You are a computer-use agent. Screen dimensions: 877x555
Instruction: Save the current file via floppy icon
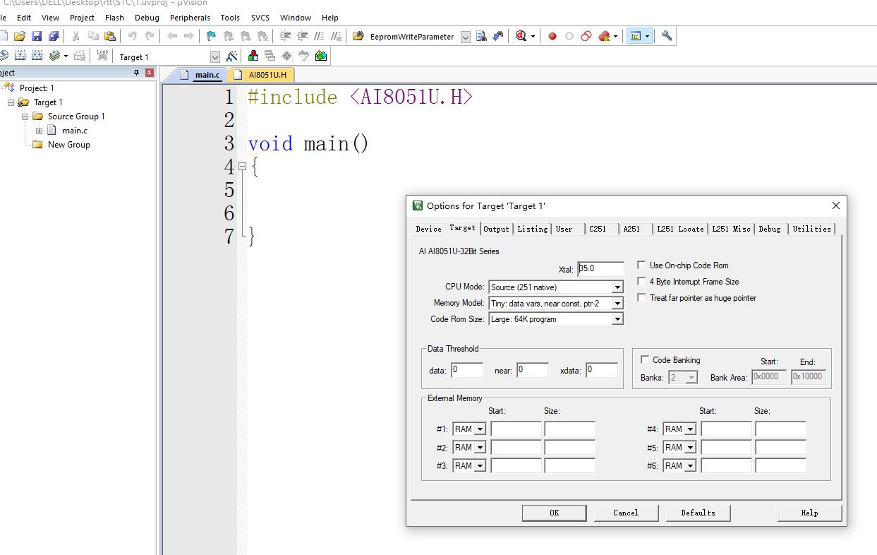[37, 36]
